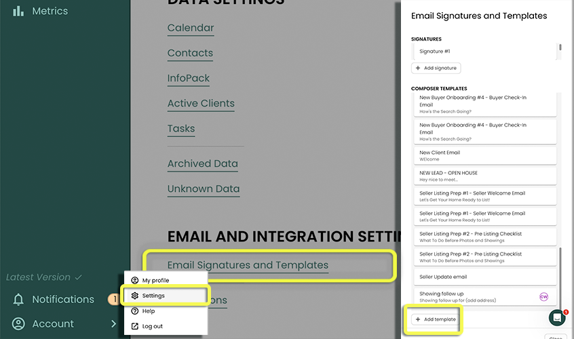Click the CW avatar on Showing follow up
Viewport: 574px width, 339px height.
tap(543, 297)
